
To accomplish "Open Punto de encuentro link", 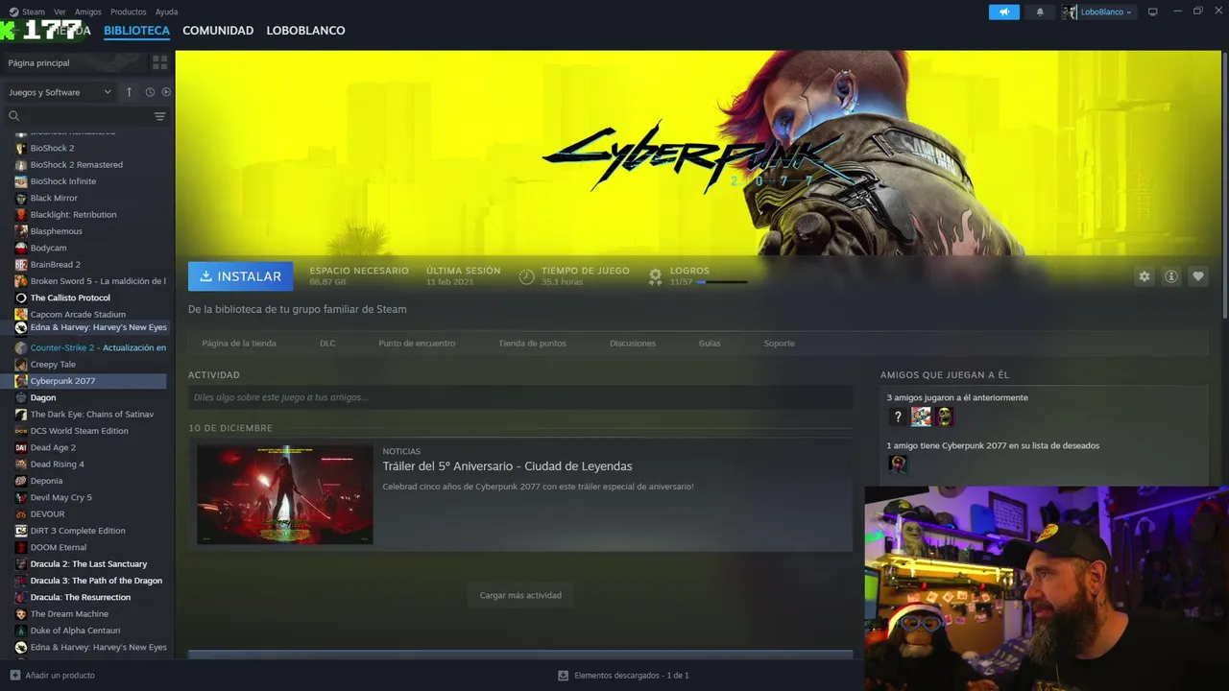I will pyautogui.click(x=417, y=344).
